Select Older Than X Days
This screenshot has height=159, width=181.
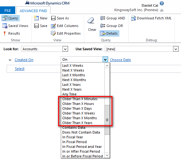[x=83, y=108]
